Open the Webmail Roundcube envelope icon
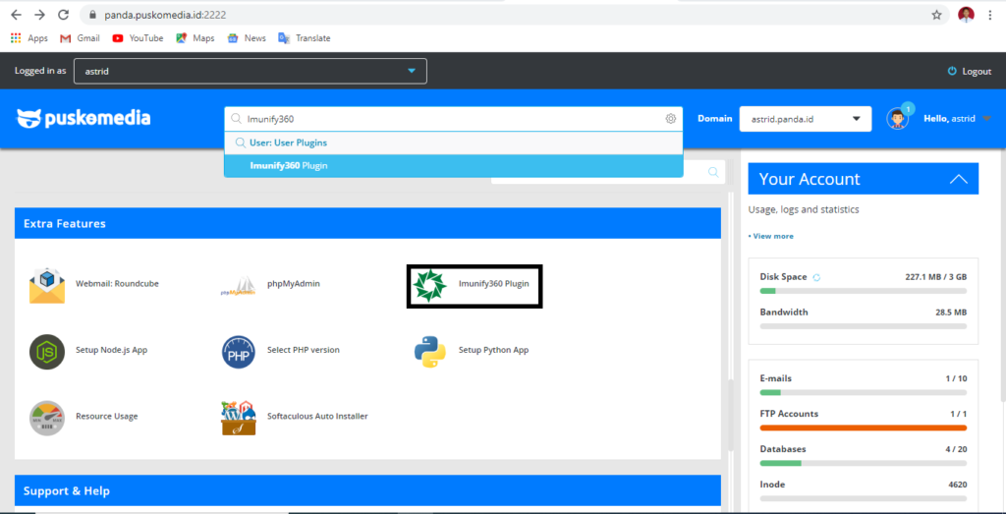This screenshot has width=1006, height=514. (46, 284)
